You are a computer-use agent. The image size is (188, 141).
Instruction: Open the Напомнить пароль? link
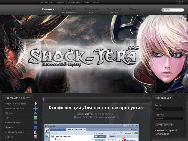[x=166, y=130]
